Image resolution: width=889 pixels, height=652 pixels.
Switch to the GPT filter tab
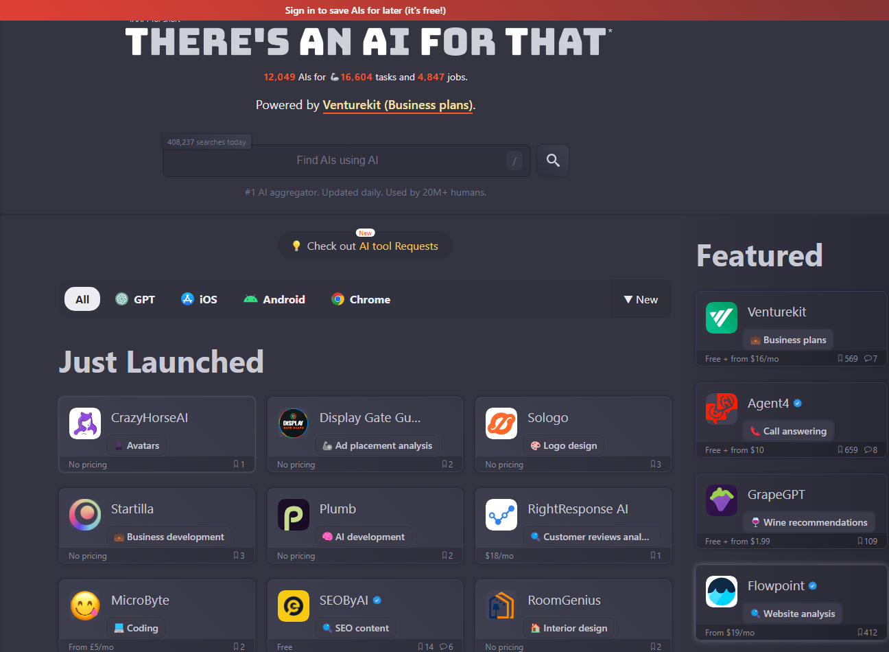coord(135,299)
